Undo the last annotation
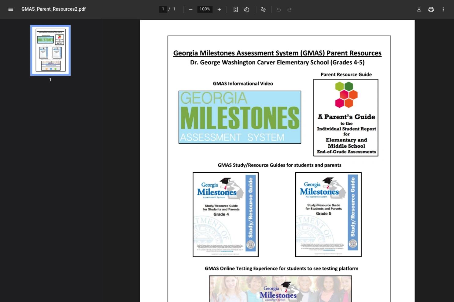 [x=279, y=9]
